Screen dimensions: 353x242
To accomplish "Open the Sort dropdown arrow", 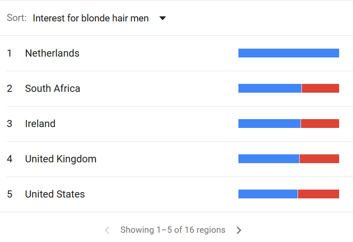I will coord(162,18).
